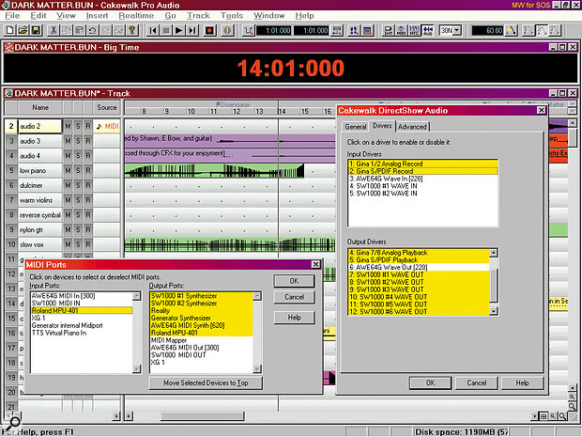Open the Track menu
This screenshot has width=582, height=437.
point(198,16)
